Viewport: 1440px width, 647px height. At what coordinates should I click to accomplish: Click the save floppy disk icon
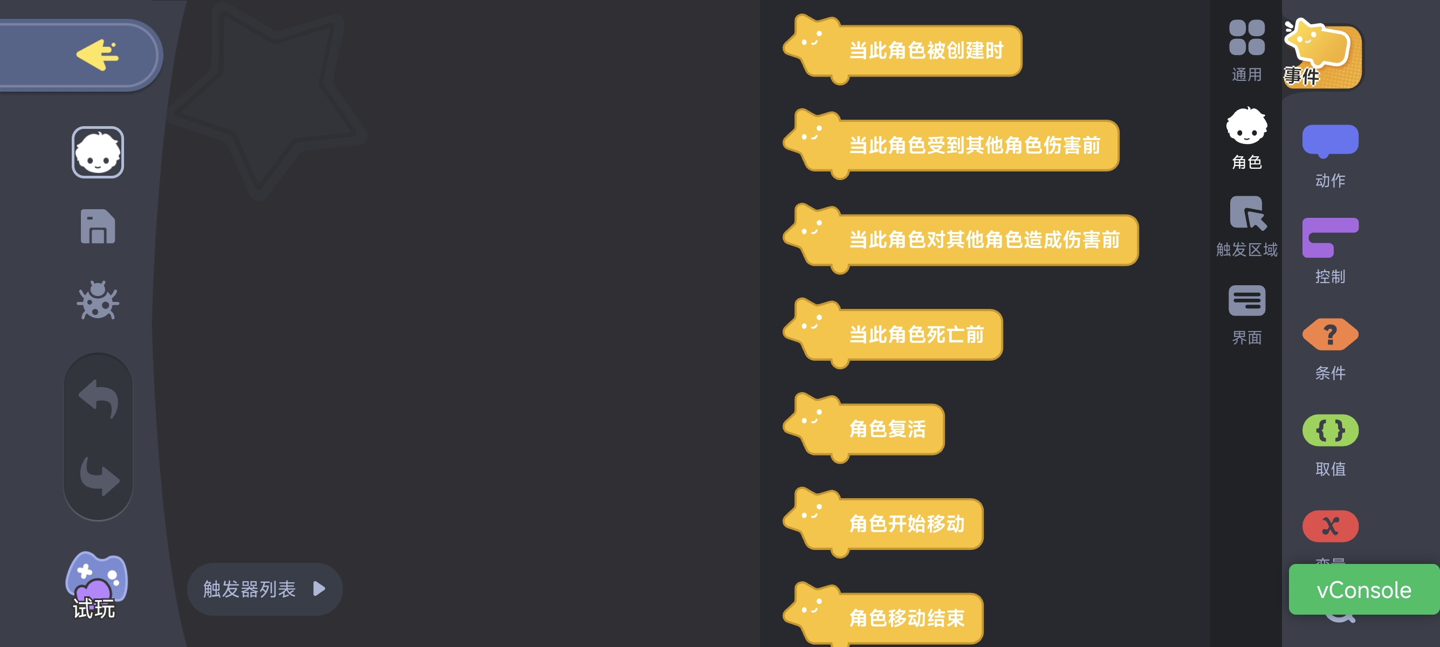(x=98, y=226)
